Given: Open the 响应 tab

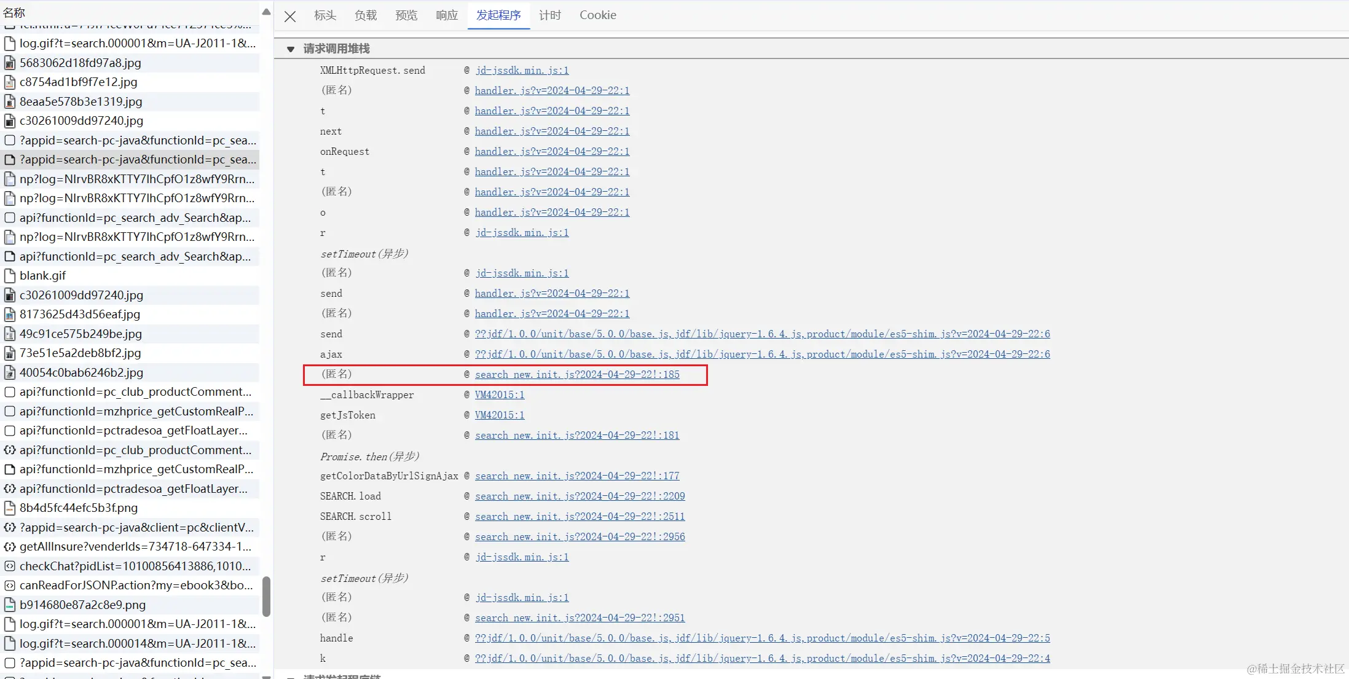Looking at the screenshot, I should (x=447, y=15).
